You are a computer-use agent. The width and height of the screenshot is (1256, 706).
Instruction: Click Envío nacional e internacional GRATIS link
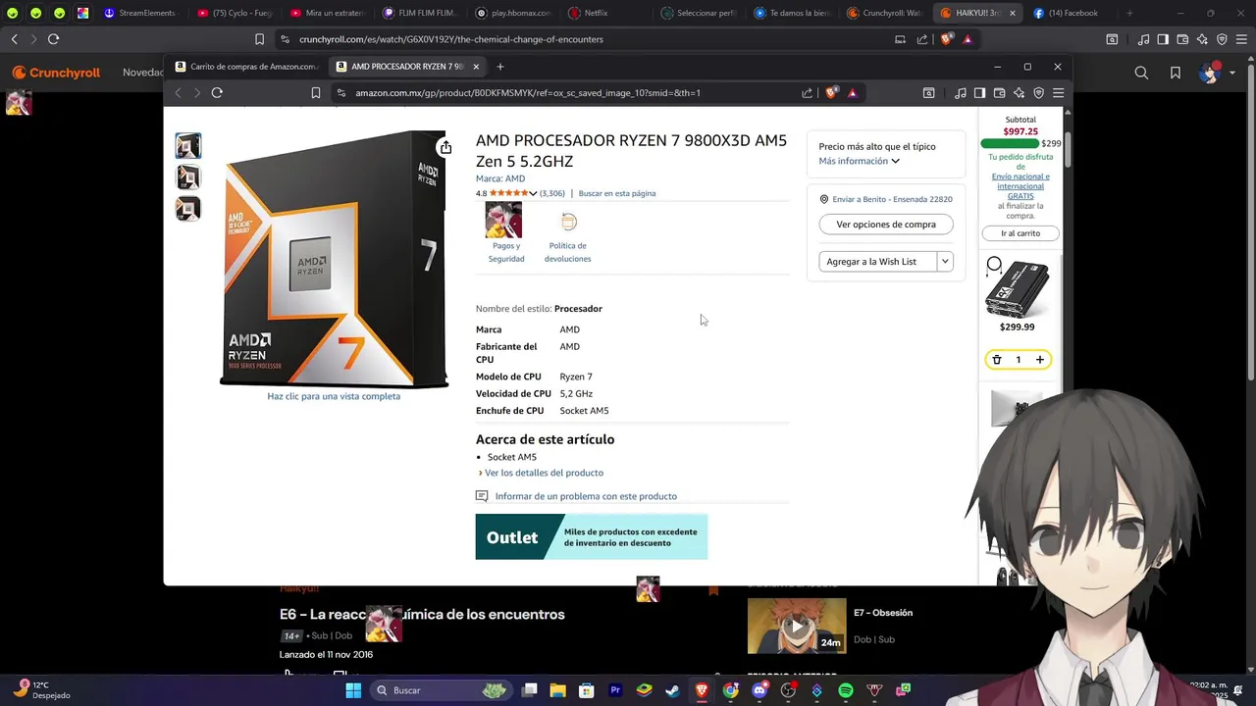pos(1020,186)
